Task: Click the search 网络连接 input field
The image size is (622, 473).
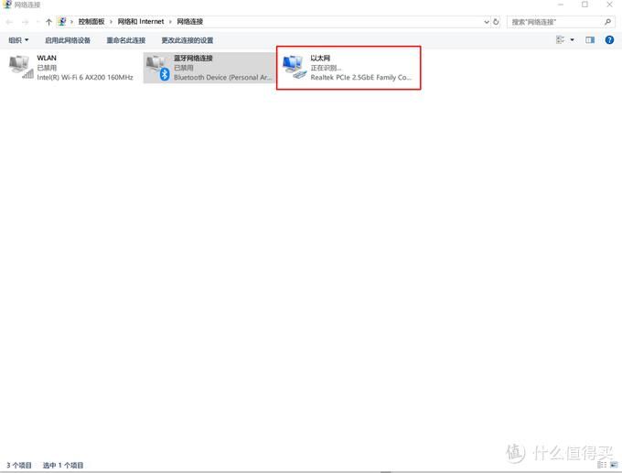Action: [x=556, y=22]
